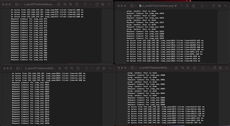Open sidebar view menu chevron in 1_startOfTheFirstFailure window
The image size is (230, 126).
(20, 4)
